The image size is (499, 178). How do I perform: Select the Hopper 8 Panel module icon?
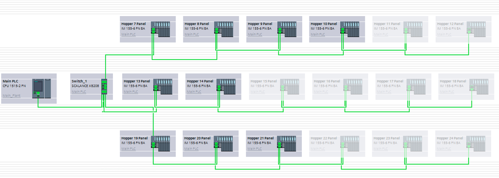pos(224,29)
